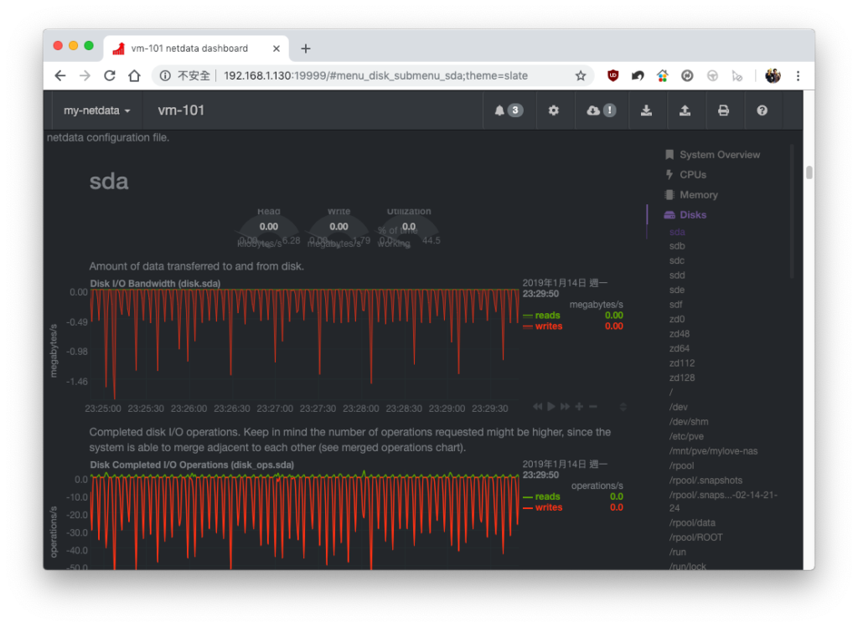Jump to zd0 disk

click(677, 319)
